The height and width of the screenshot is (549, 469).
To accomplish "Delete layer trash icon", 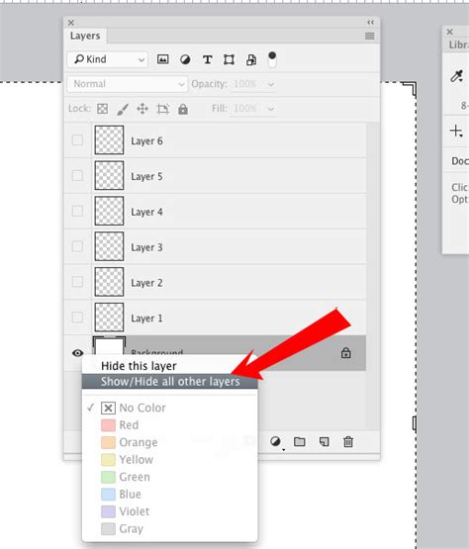I will (348, 442).
